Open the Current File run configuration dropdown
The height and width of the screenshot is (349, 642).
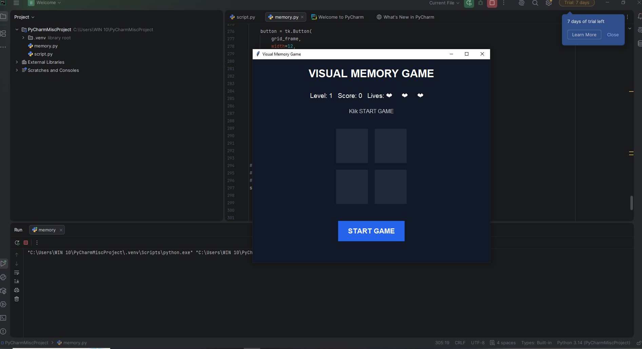click(444, 3)
